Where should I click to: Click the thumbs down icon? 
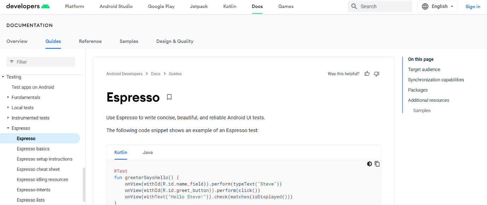click(376, 74)
